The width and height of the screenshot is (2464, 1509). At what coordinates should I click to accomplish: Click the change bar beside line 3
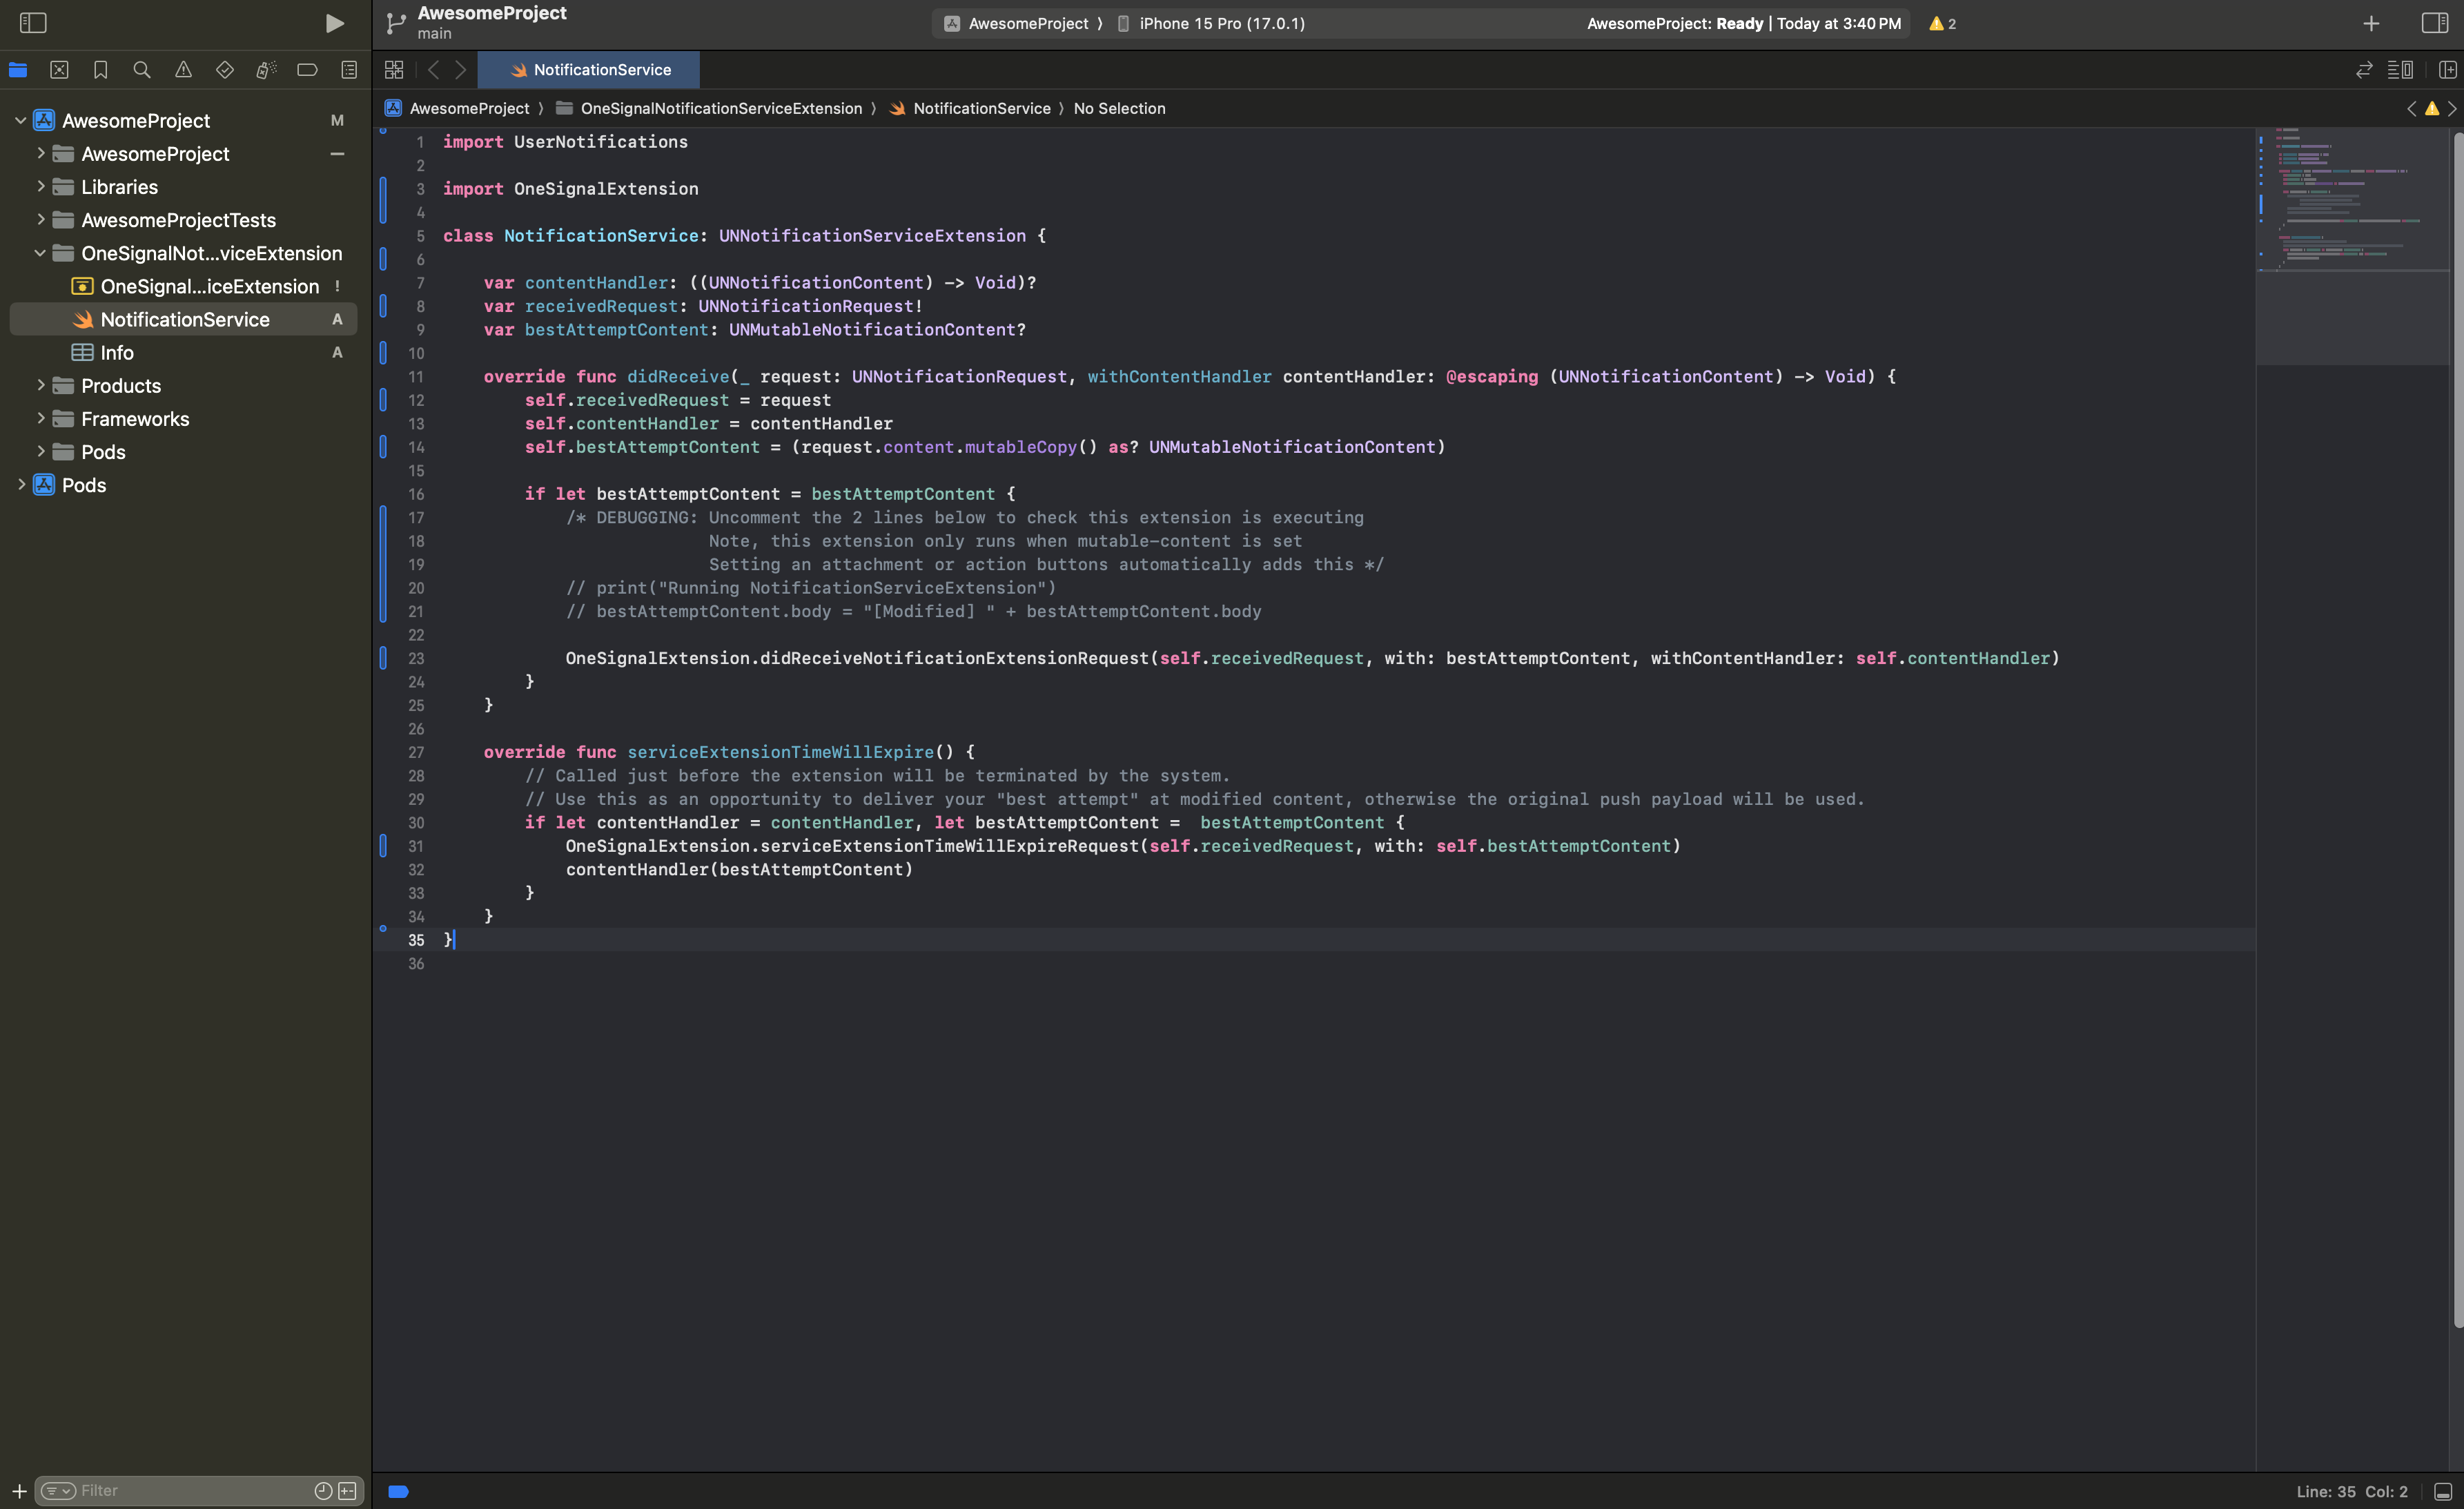[x=383, y=199]
